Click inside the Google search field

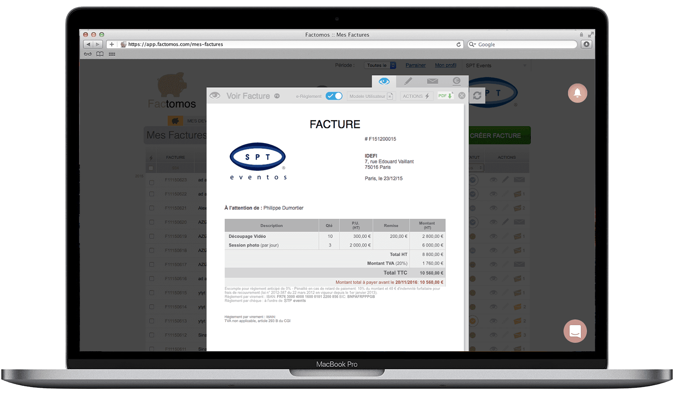coord(521,44)
